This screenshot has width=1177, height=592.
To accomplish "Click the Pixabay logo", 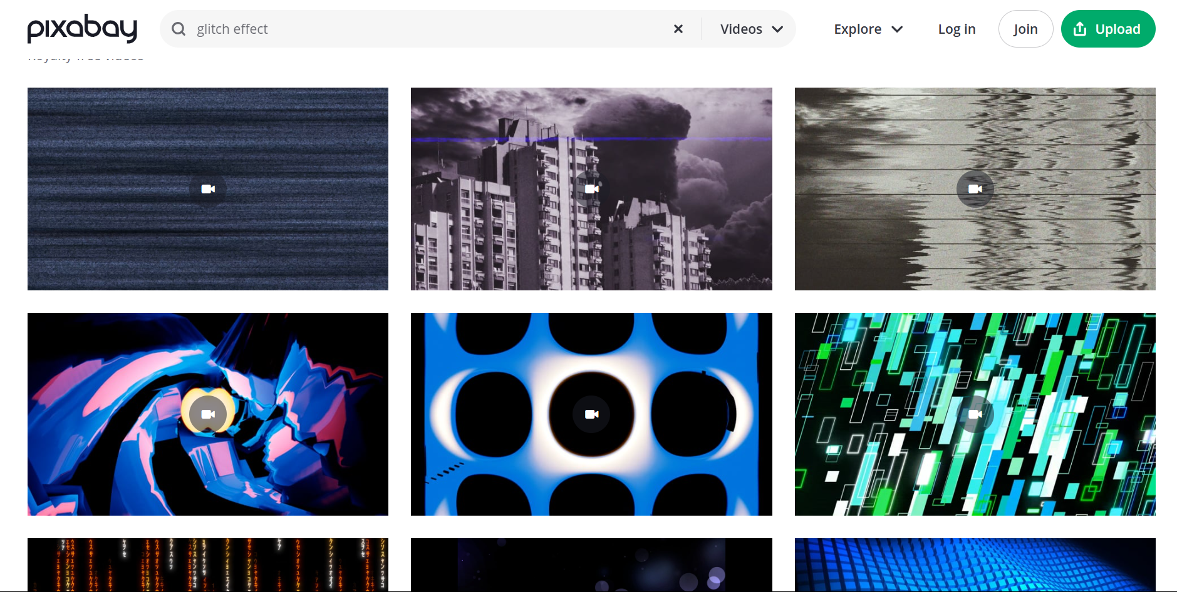I will tap(82, 28).
